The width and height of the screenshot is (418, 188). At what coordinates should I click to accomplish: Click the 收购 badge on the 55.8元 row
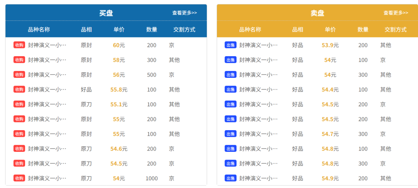(x=19, y=90)
